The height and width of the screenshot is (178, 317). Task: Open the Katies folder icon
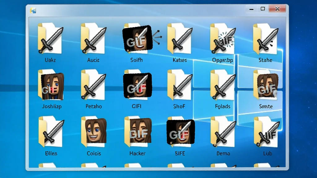coord(180,38)
